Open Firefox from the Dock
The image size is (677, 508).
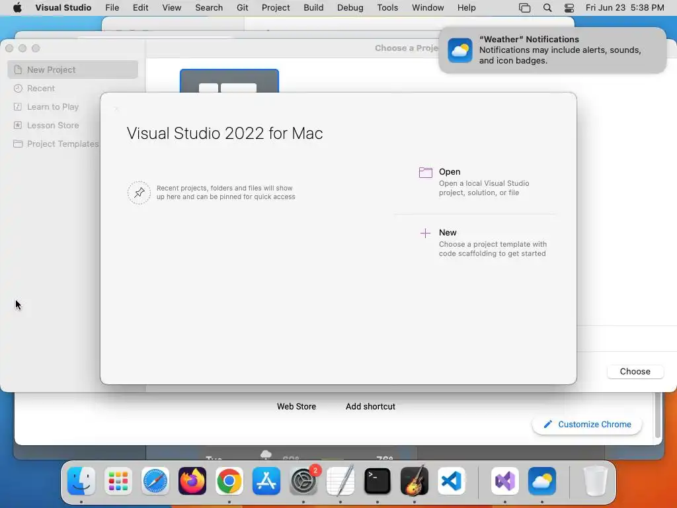point(192,481)
